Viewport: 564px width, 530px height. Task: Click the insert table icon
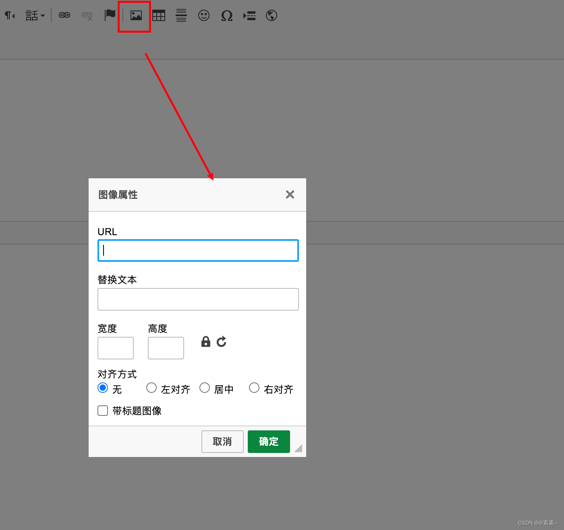(x=159, y=16)
